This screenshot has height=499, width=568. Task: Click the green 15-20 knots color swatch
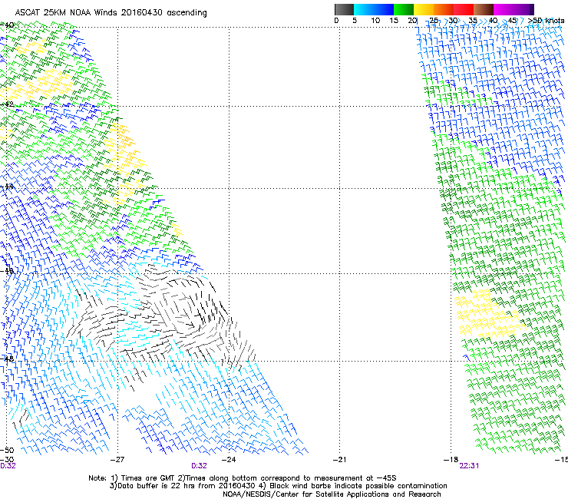404,9
